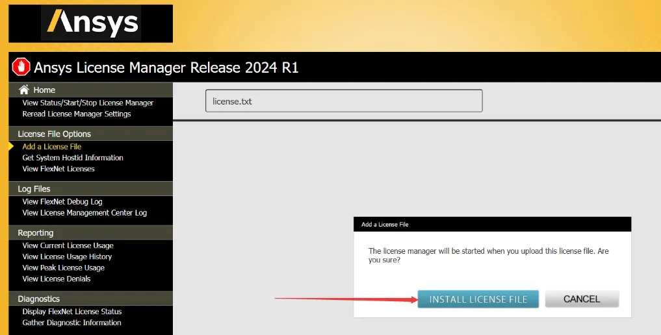661x335 pixels.
Task: Open View License Management Center Log
Action: coord(84,213)
